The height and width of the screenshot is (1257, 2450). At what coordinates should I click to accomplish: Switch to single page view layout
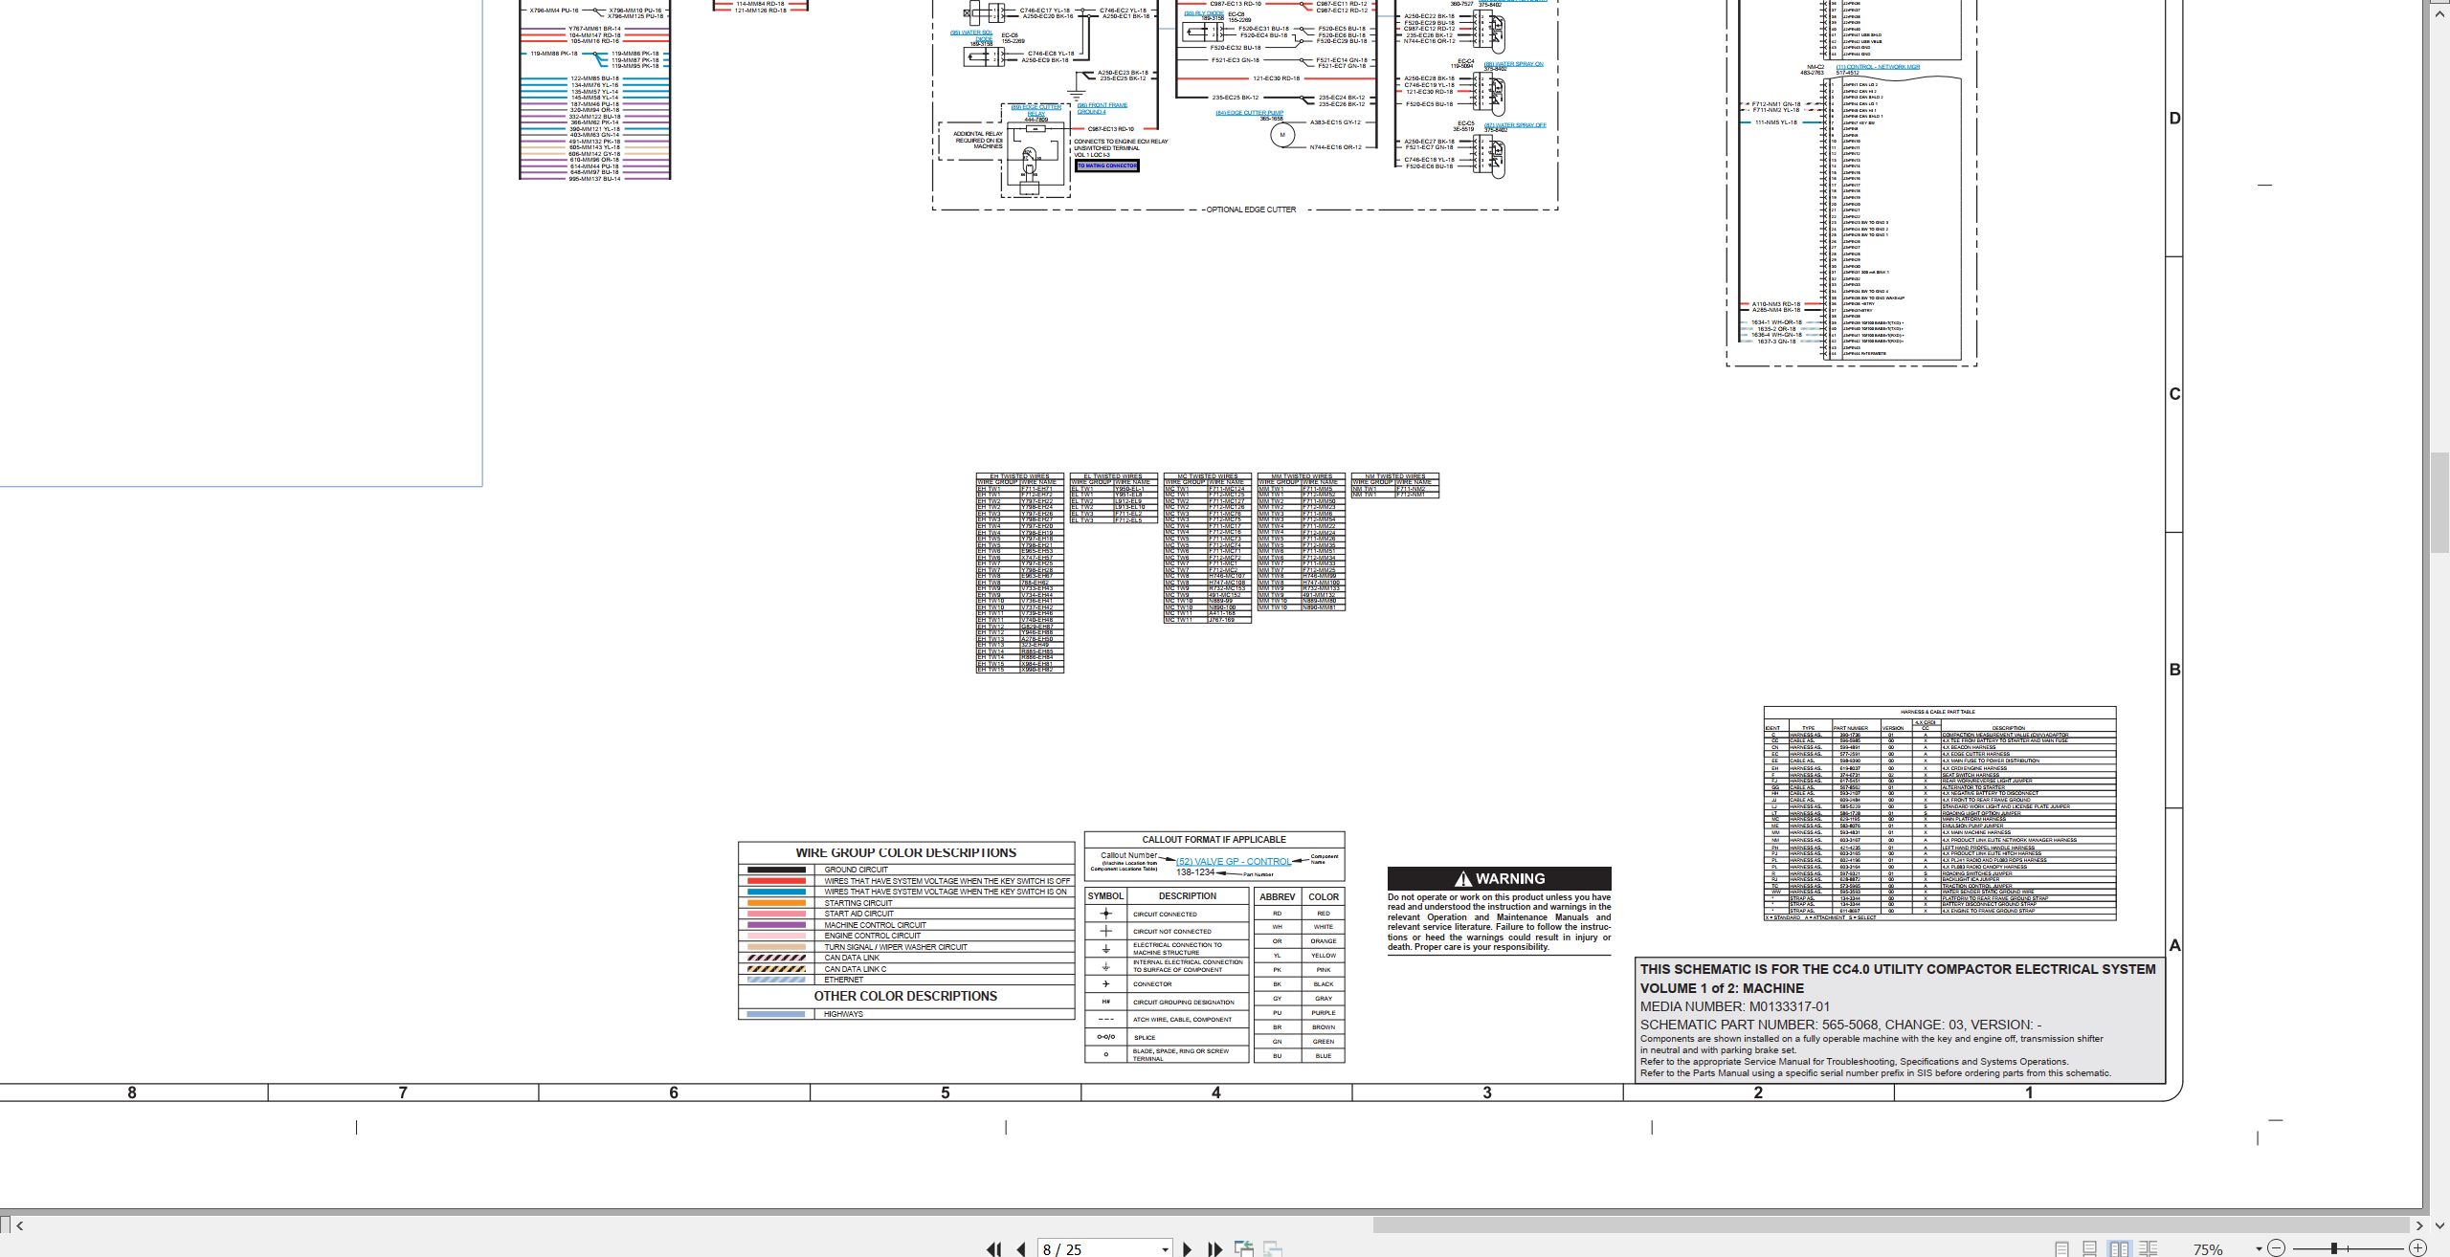click(2062, 1248)
